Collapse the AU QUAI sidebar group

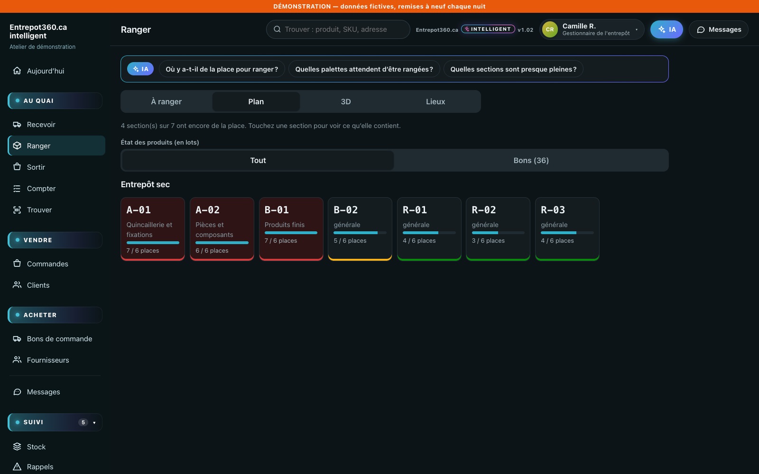[55, 100]
